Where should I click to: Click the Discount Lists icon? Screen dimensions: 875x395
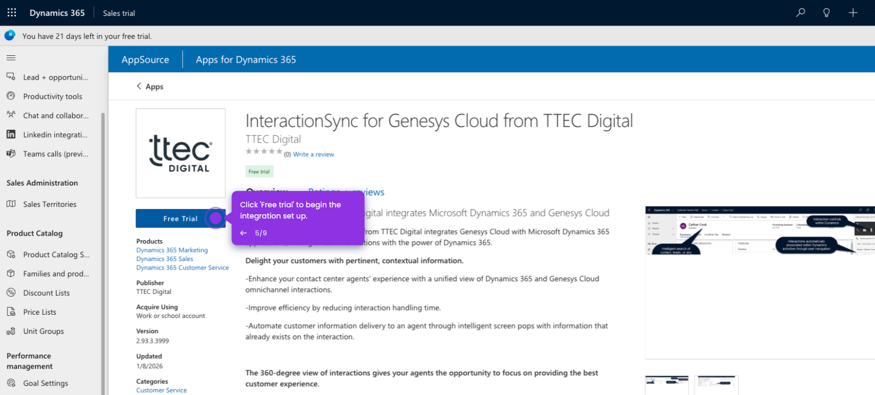[x=11, y=293]
